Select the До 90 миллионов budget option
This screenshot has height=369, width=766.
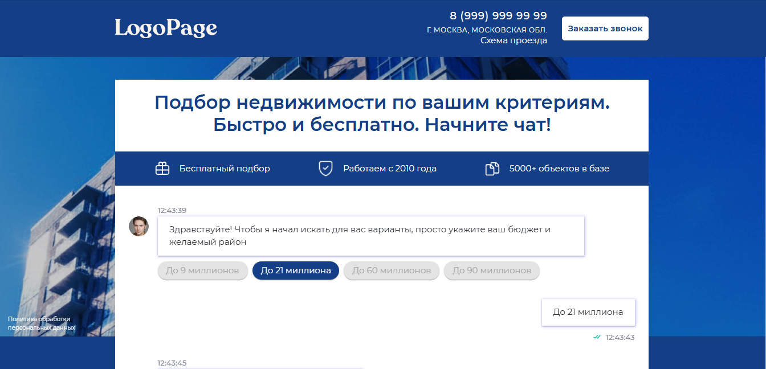pyautogui.click(x=491, y=270)
